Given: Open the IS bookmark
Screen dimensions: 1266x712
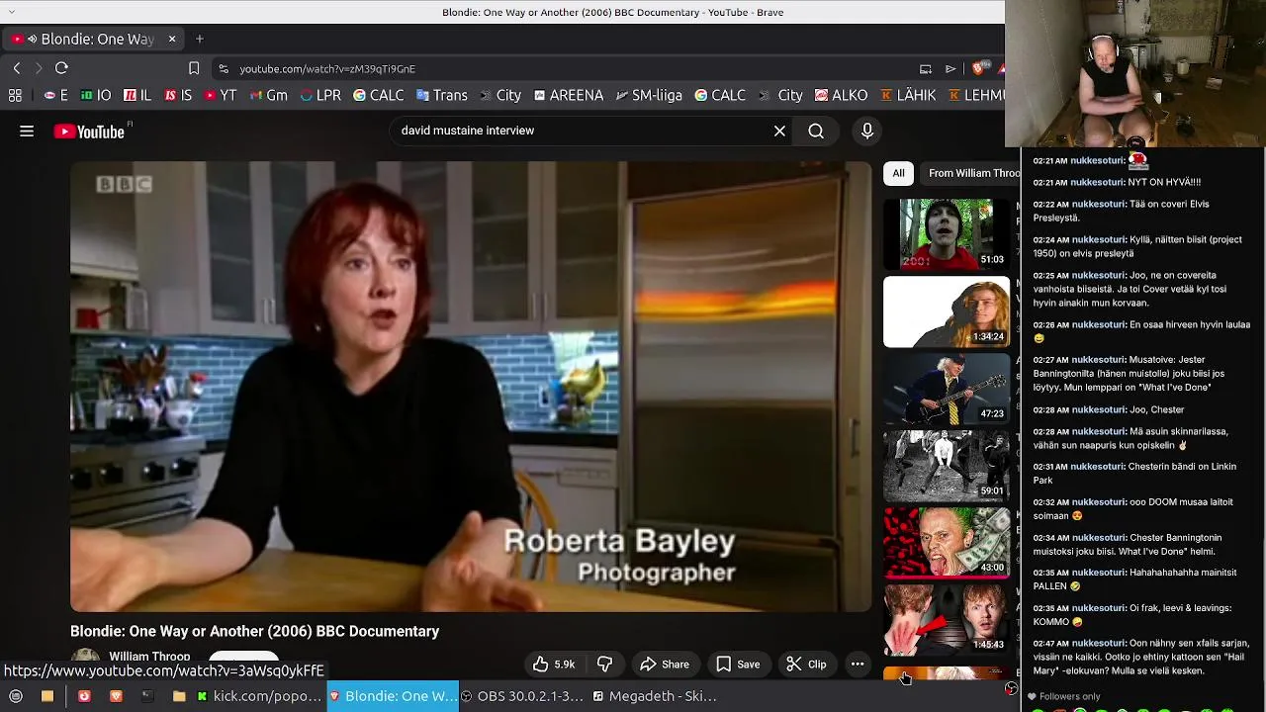Looking at the screenshot, I should click(x=178, y=96).
